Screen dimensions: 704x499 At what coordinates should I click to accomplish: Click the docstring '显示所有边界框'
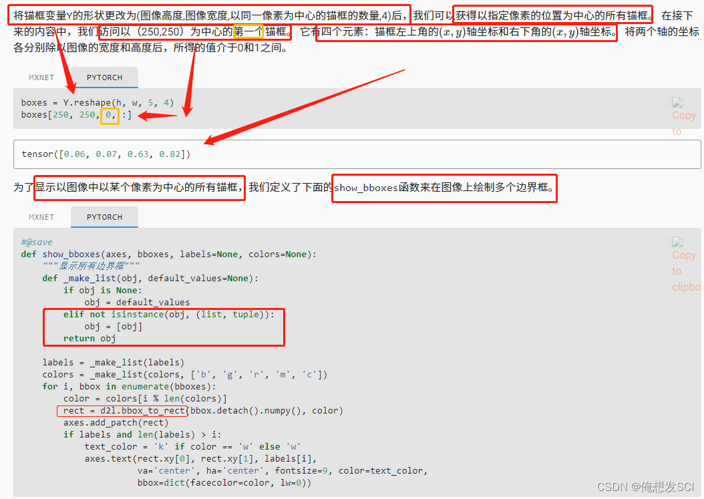click(91, 266)
